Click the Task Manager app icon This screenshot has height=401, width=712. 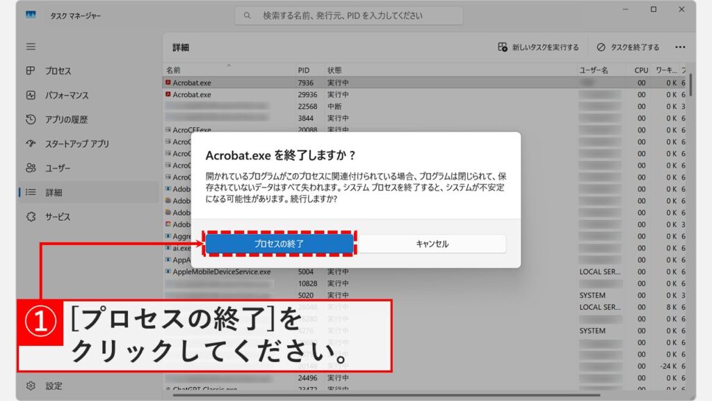(x=31, y=15)
